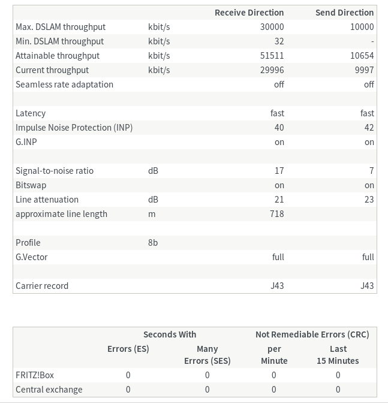Select Impulse Noise Protection (INP) label

pos(74,128)
